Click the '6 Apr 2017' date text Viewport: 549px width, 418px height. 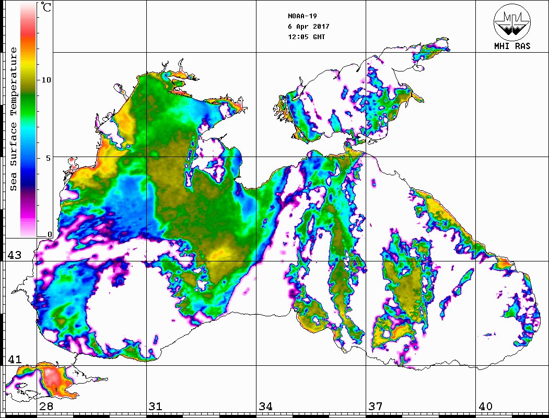(x=309, y=27)
